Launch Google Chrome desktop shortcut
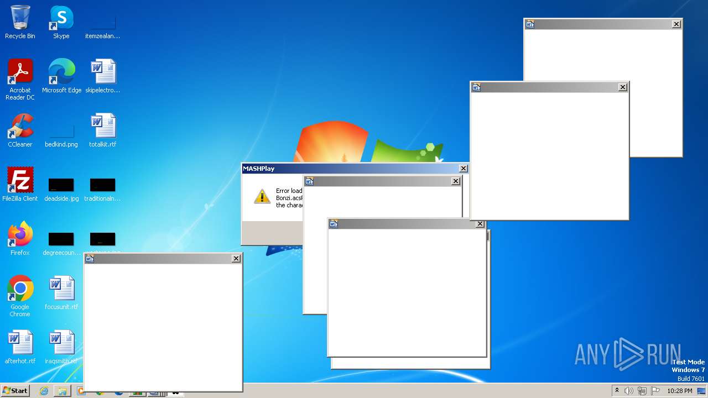Screen dimensions: 708x398 pyautogui.click(x=20, y=296)
